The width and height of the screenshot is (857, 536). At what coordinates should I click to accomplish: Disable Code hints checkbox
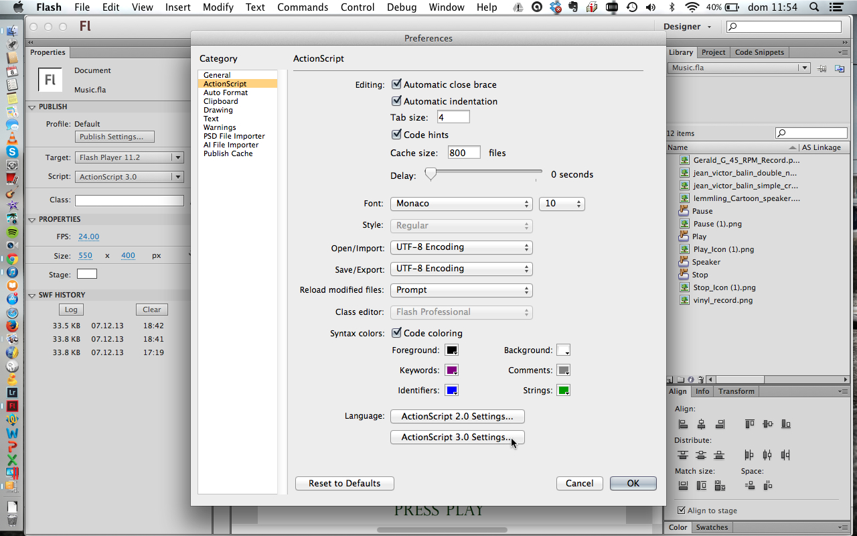pyautogui.click(x=396, y=135)
